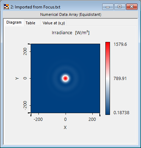
Task: Click the irradiance color scale bar
Action: point(108,78)
